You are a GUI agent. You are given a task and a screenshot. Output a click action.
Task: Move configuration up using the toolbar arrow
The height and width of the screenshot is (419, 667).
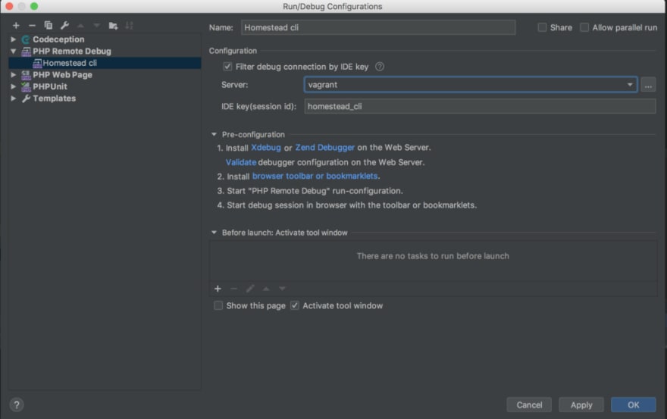coord(80,26)
